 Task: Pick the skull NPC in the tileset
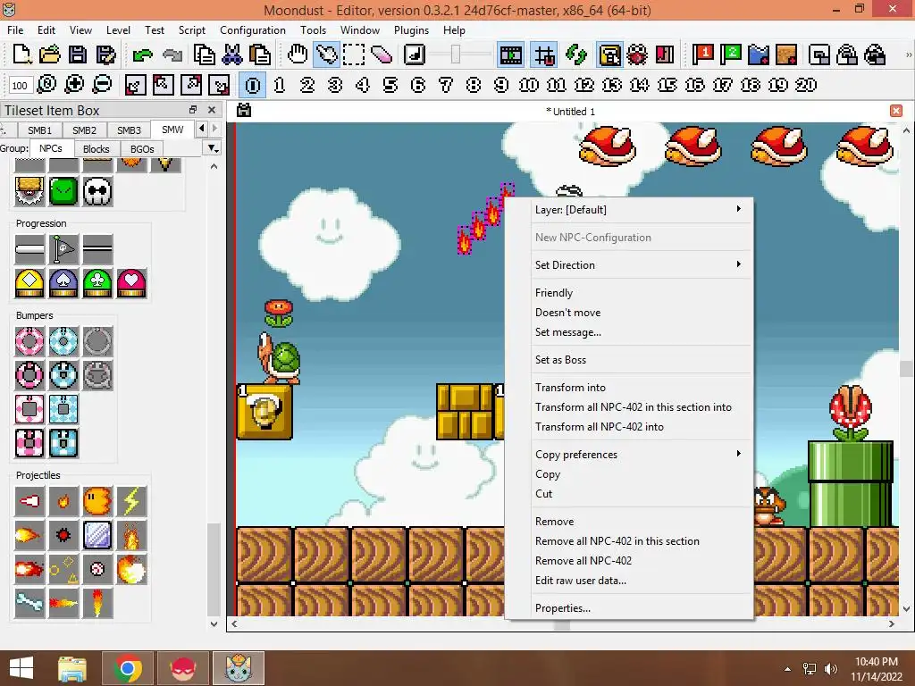[97, 191]
